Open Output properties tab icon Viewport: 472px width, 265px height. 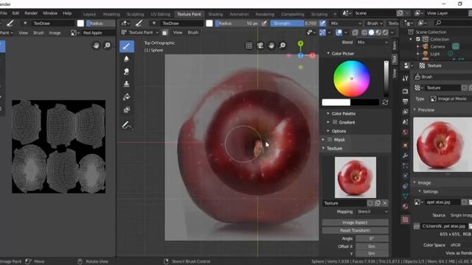point(405,102)
